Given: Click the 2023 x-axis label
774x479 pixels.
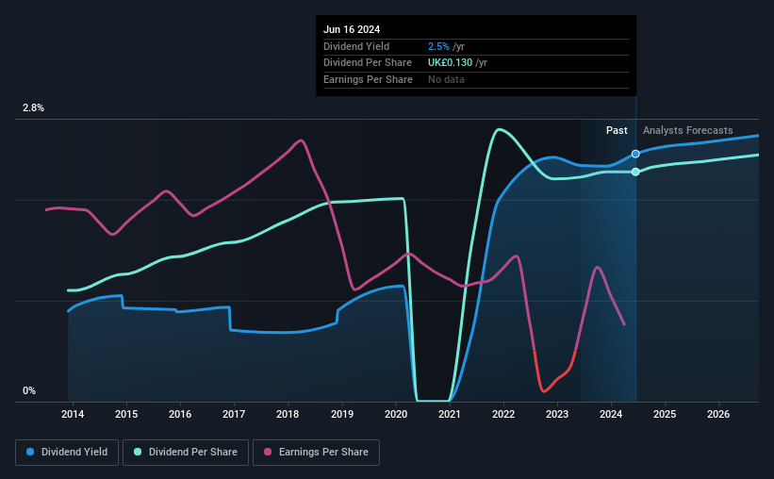Looking at the screenshot, I should [557, 414].
